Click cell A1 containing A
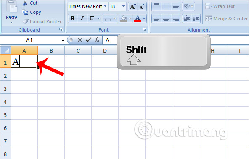Screen dimensions: 249x159 [24, 61]
